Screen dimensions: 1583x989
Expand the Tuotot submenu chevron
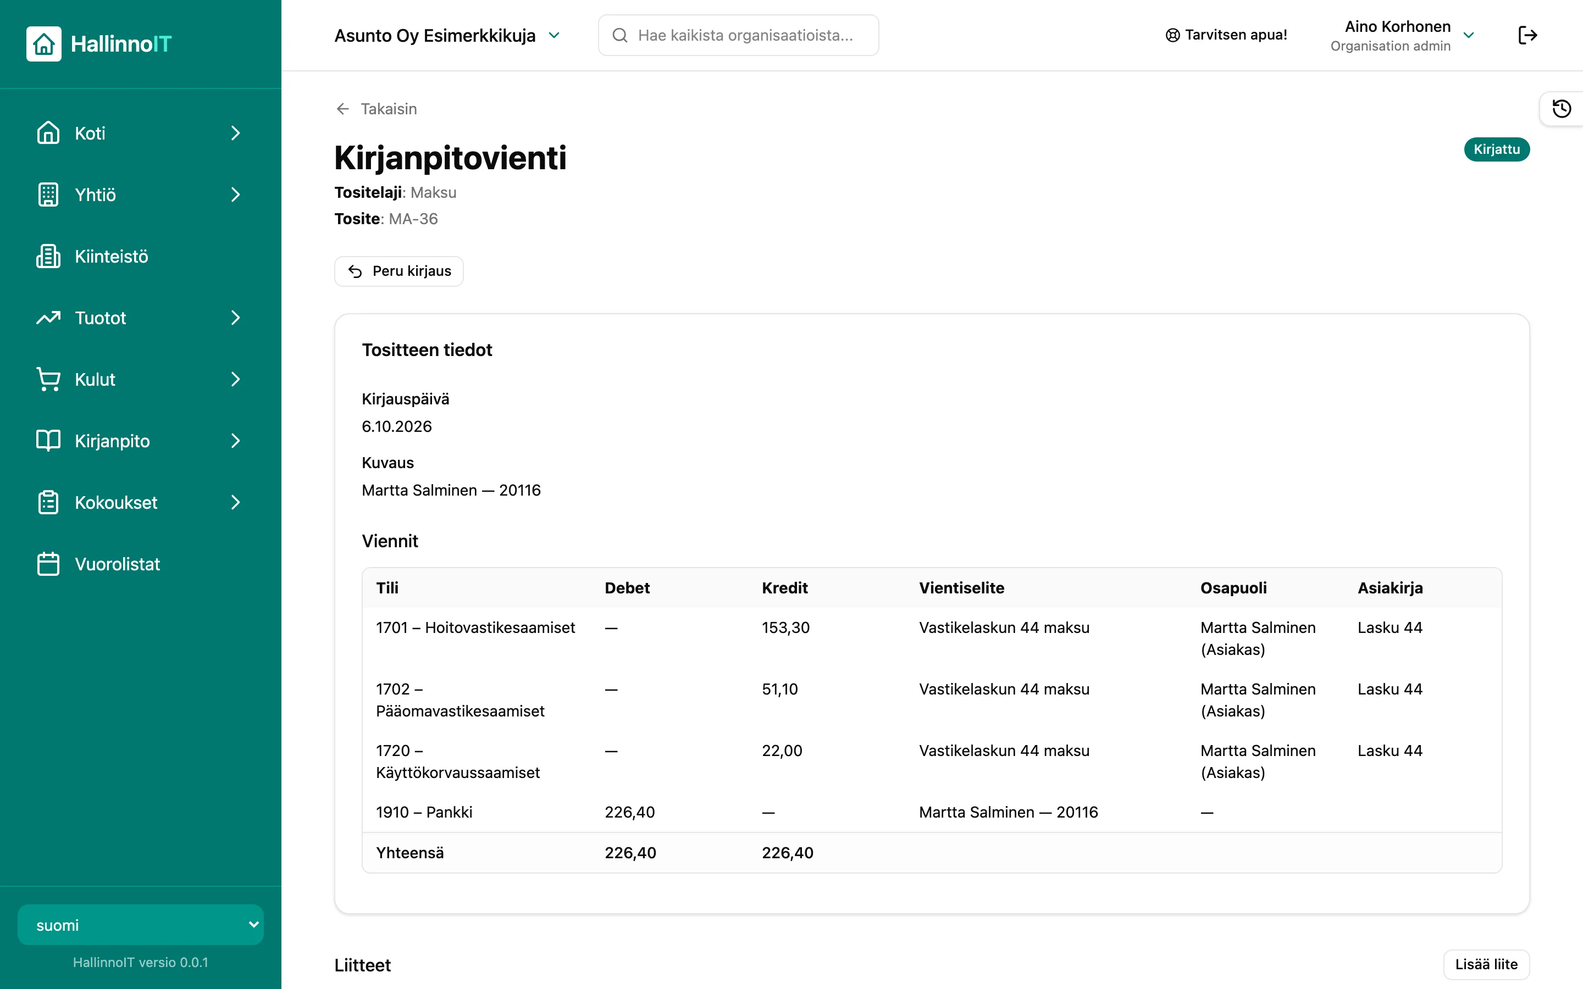click(235, 317)
